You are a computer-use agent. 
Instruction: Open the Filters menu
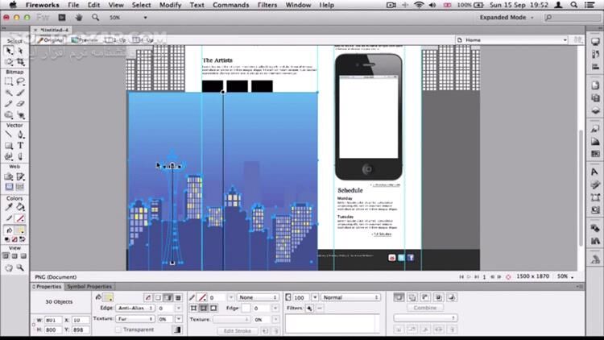pos(267,5)
